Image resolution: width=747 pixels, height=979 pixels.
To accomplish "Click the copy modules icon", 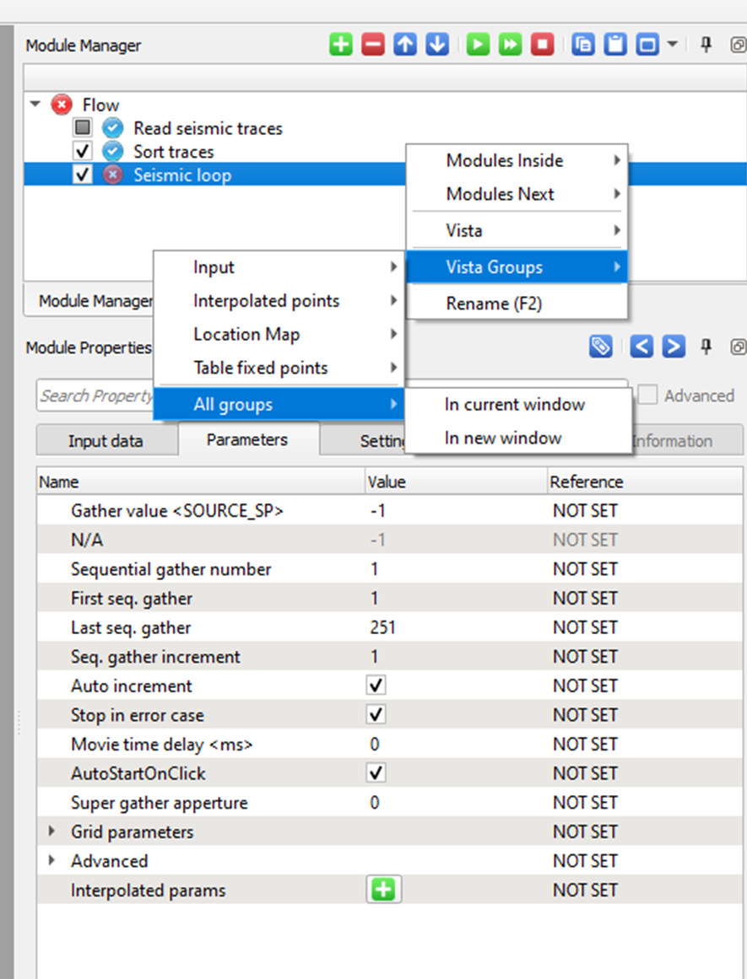I will coord(582,45).
